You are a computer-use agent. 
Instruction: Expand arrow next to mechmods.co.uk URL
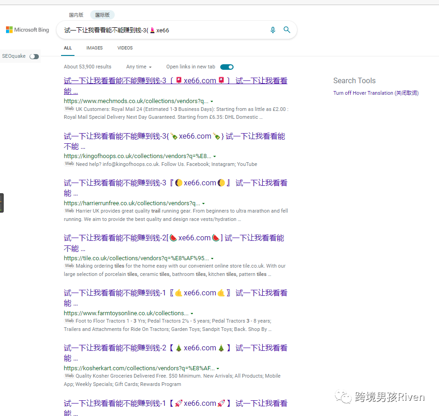click(212, 101)
